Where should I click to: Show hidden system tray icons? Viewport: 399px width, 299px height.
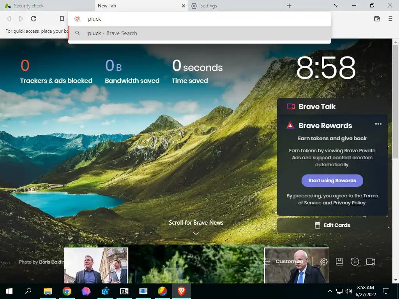330,291
